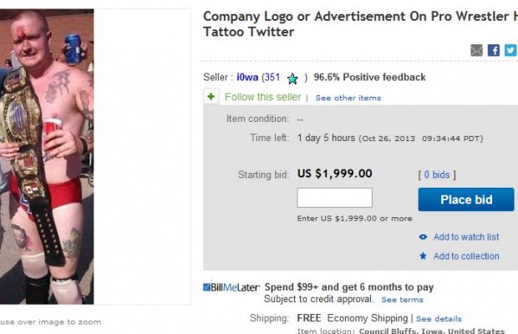Share this listing on Twitter
Screen dimensions: 518x334
click(x=510, y=50)
